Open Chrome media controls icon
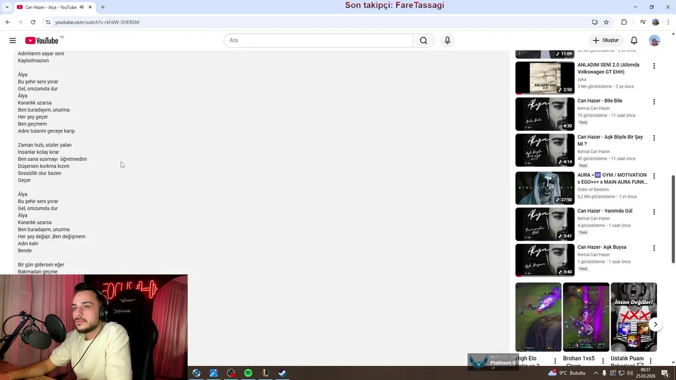Screen dimensions: 676x380 point(643,22)
